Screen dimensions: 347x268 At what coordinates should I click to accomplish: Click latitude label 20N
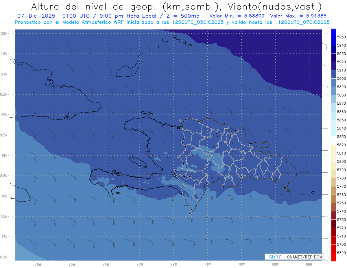pos(4,115)
